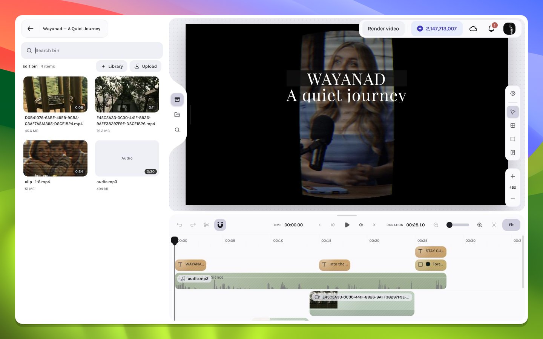Zoom out the canvas with minus

[513, 199]
